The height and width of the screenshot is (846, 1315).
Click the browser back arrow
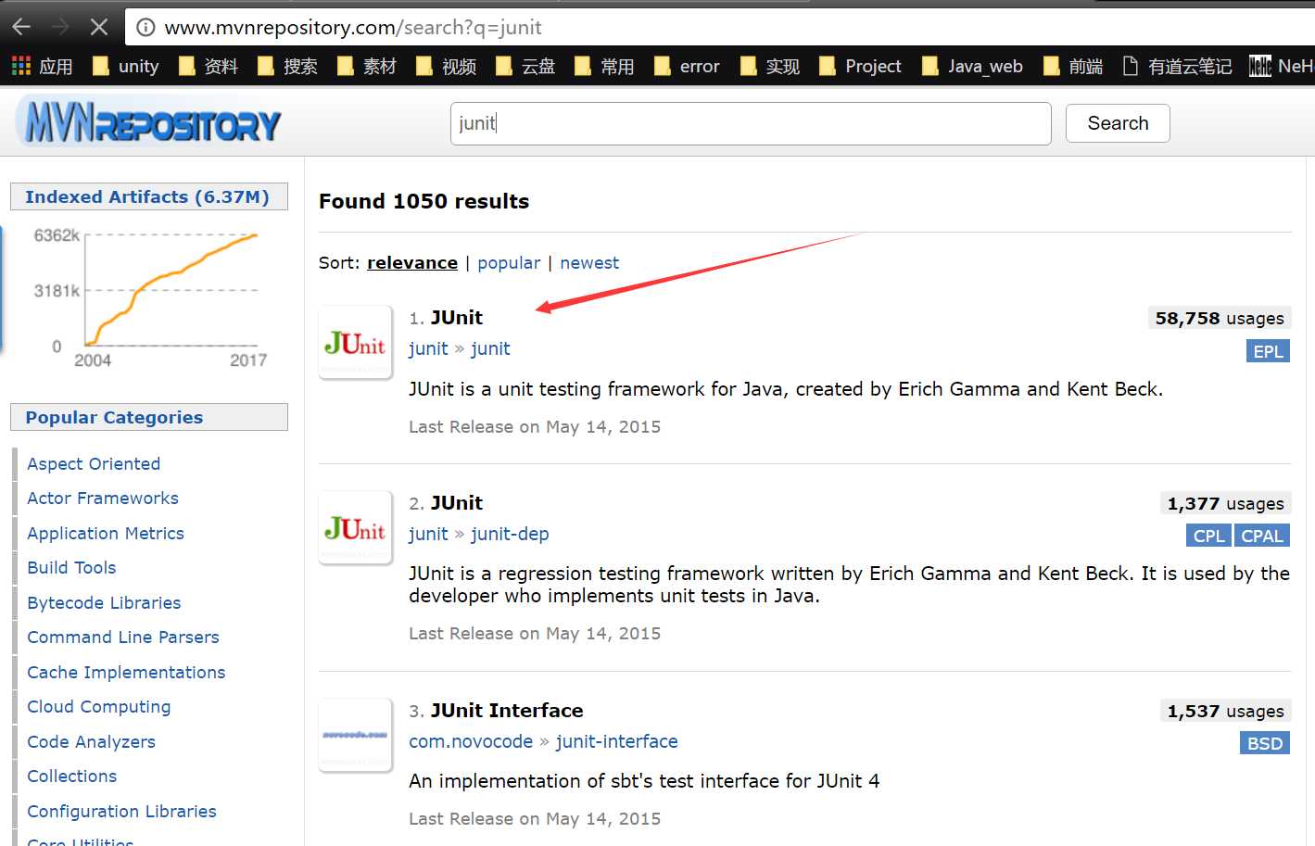click(21, 27)
